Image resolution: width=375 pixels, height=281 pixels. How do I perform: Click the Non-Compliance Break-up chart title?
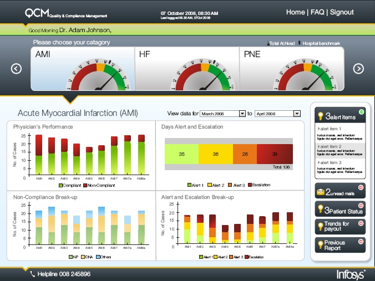[x=45, y=197]
